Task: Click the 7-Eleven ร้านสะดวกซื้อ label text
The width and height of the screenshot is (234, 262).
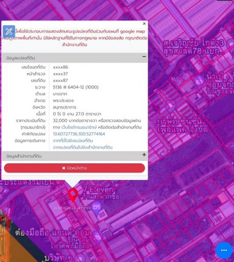Action: point(101,193)
